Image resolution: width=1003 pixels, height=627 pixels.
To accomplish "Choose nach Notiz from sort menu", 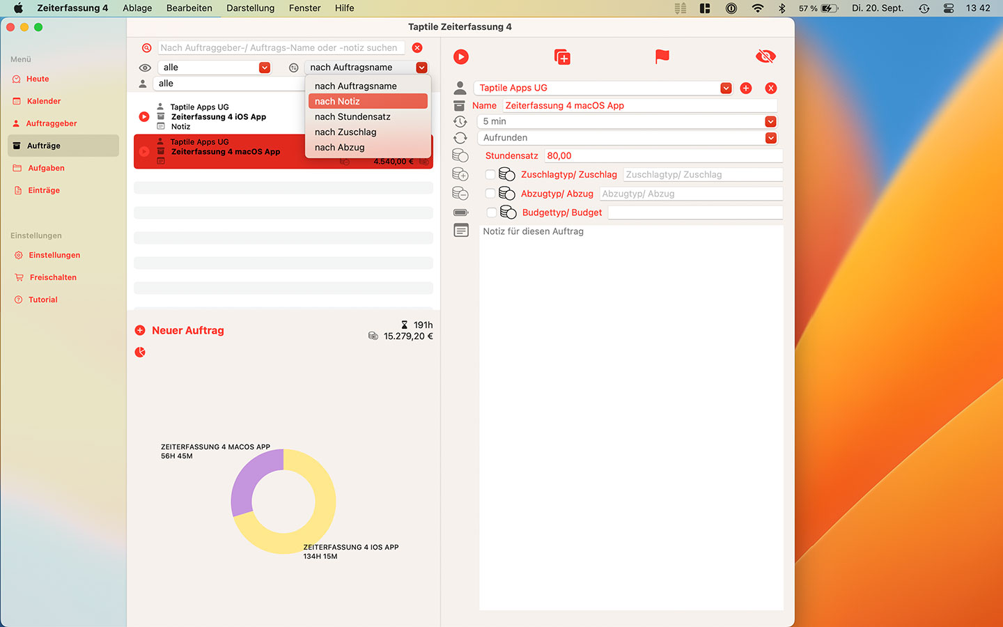I will (368, 101).
